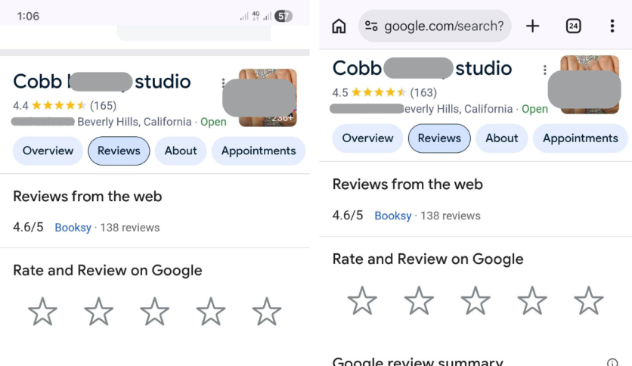Select Reviews tab on the 4.5-rated listing
632x366 pixels.
pyautogui.click(x=439, y=138)
